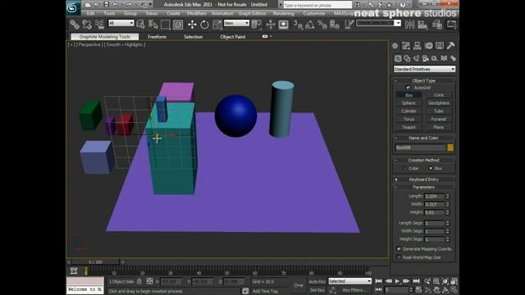This screenshot has height=295, width=525.
Task: Select the Select and Link tool
Action: tap(75, 25)
